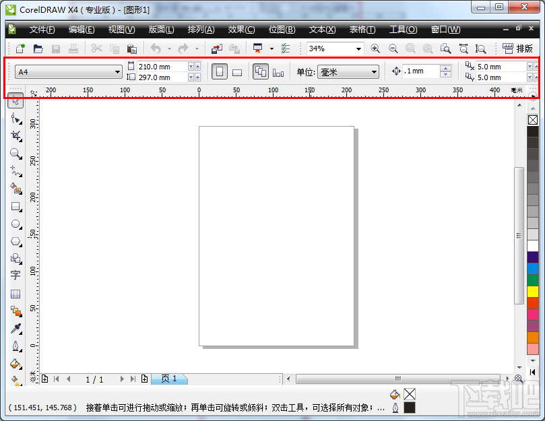Select the Zoom magnifier tool in toolbox
The image size is (545, 421).
[15, 154]
